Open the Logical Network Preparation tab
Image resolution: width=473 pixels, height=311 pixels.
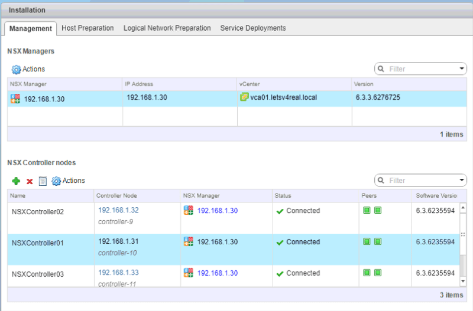click(167, 28)
